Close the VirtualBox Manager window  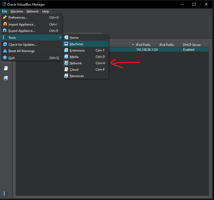(206, 4)
